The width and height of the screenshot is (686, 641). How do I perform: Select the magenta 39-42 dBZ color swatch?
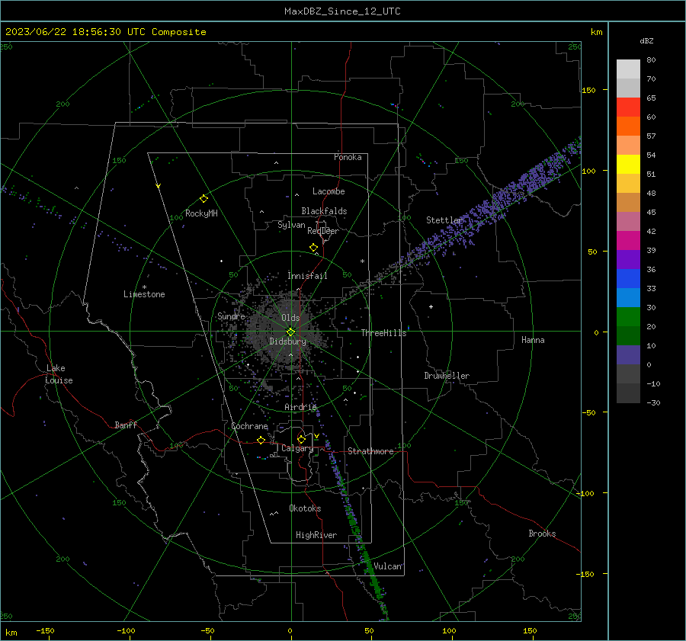coord(628,241)
